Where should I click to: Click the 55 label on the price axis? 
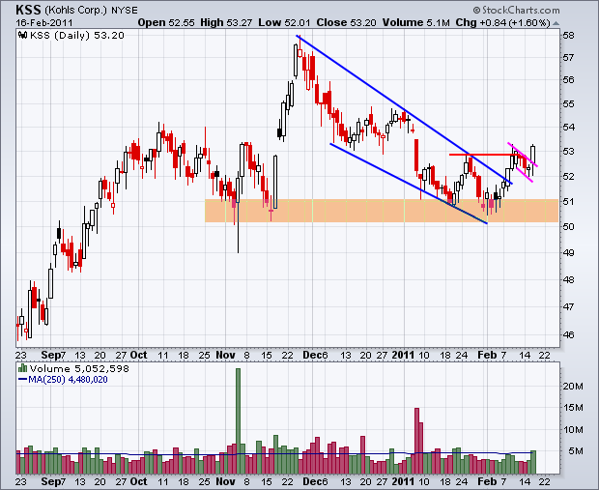pos(568,103)
